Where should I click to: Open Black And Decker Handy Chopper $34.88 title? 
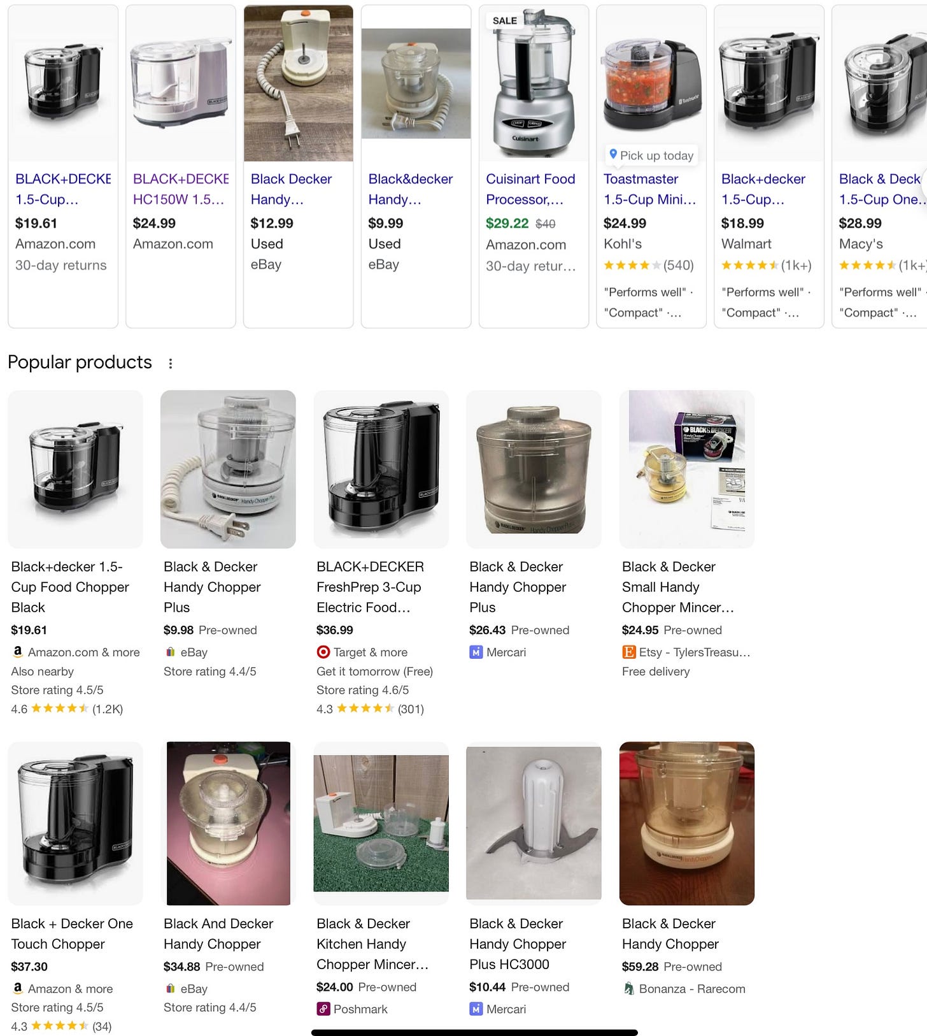pos(218,933)
